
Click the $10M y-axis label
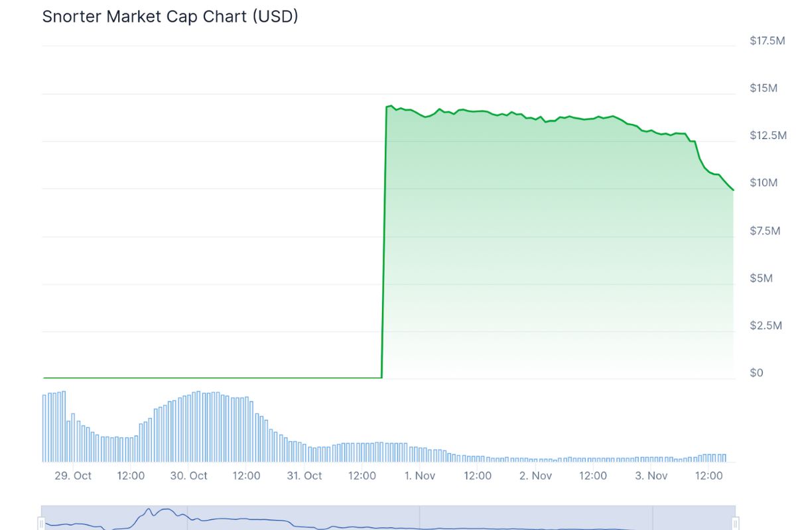pyautogui.click(x=763, y=183)
